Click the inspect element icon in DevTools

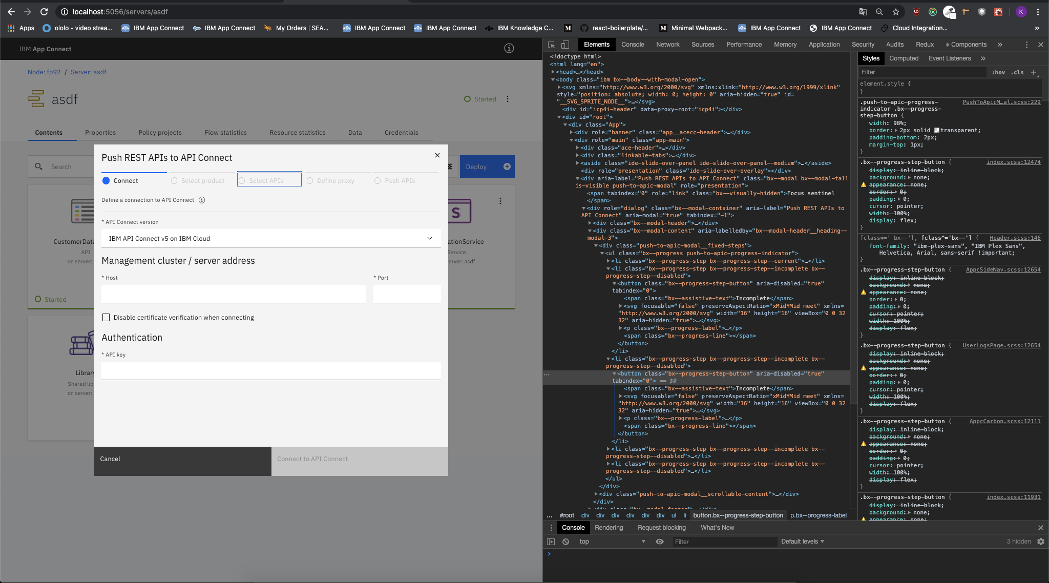[552, 45]
